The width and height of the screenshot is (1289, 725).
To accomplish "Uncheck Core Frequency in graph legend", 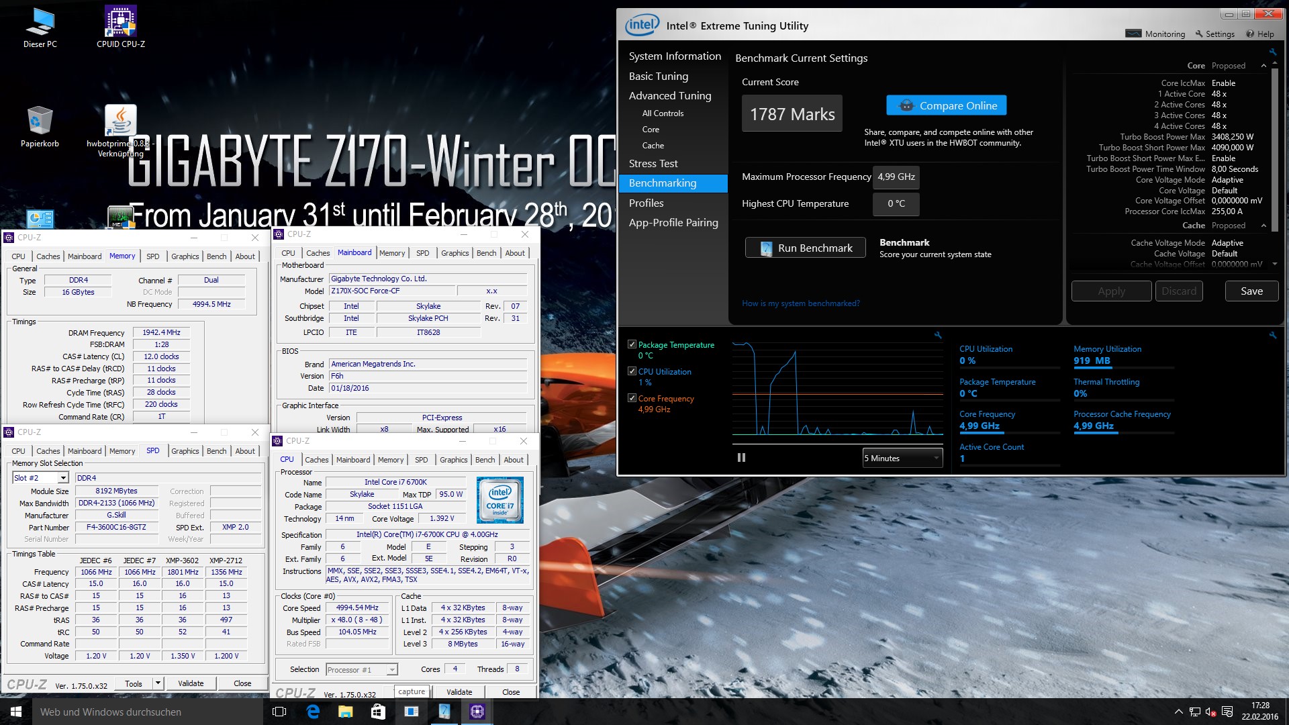I will pos(632,398).
